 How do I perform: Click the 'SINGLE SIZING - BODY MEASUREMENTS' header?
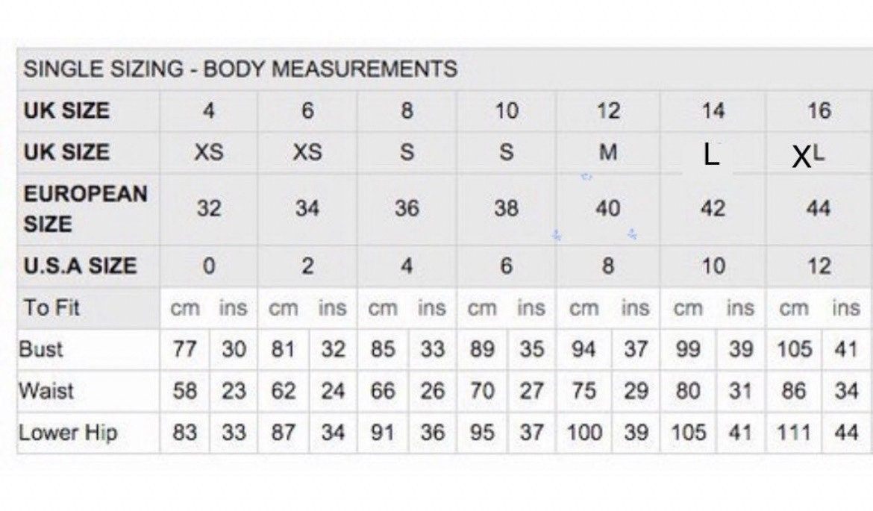[240, 69]
